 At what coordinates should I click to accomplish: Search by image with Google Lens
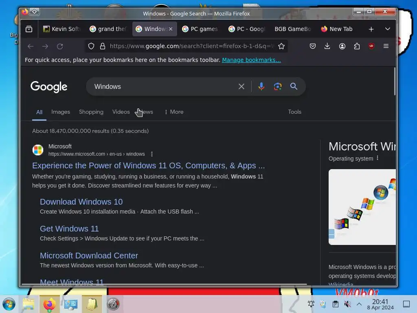click(278, 86)
